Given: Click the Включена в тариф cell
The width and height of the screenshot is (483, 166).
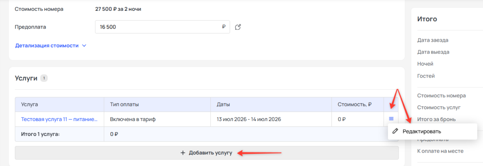Looking at the screenshot, I should pos(157,119).
